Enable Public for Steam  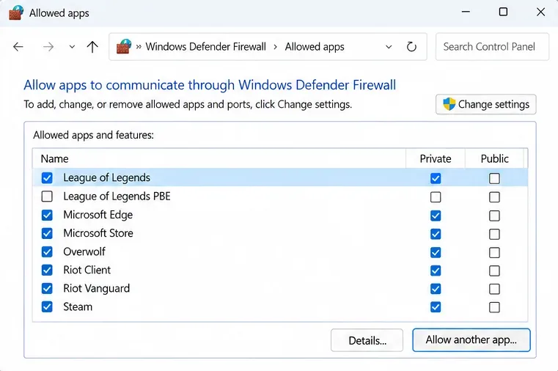point(494,307)
